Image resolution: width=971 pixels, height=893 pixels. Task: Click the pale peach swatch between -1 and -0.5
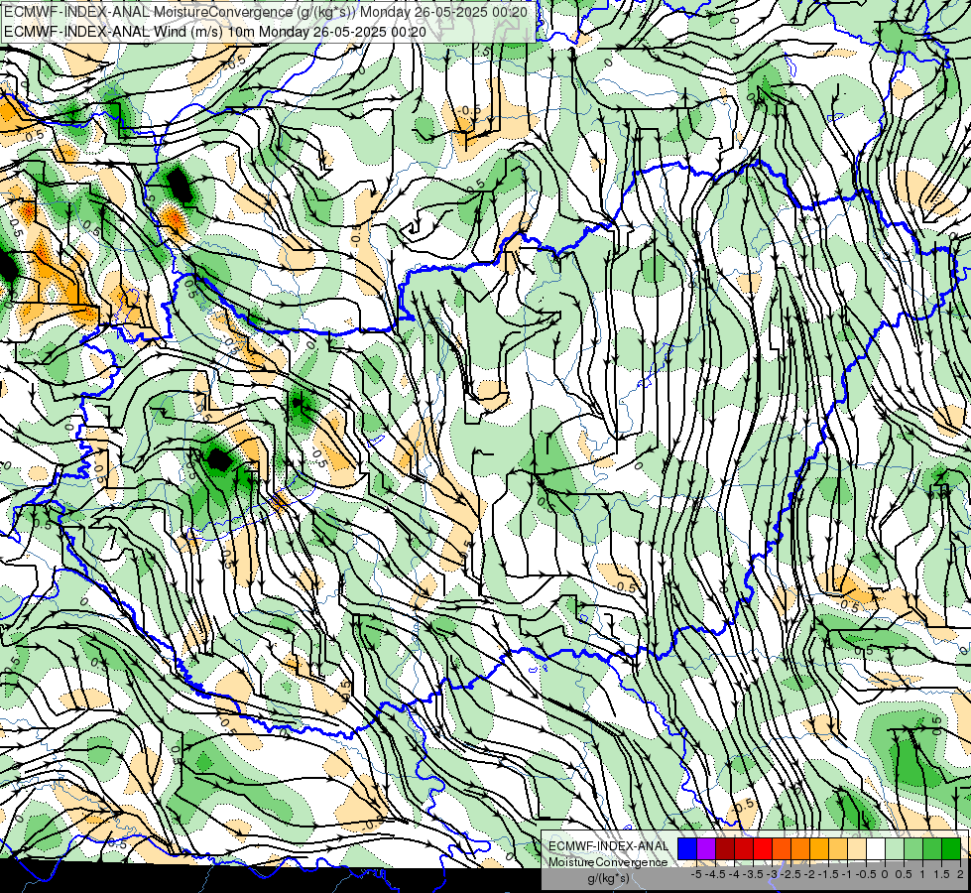coord(857,848)
